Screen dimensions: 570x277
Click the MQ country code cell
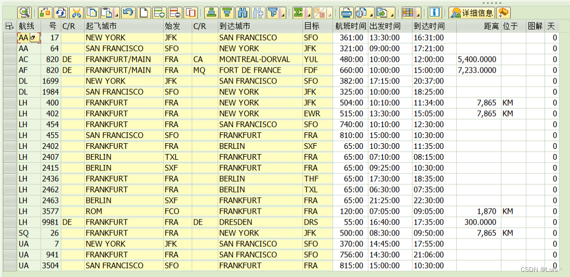(x=205, y=71)
